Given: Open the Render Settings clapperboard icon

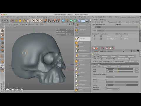Looking at the screenshot, I should tap(58, 21).
